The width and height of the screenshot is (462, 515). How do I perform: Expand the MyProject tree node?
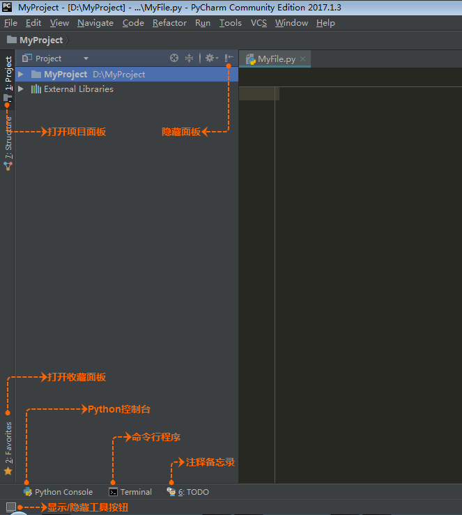tap(21, 75)
